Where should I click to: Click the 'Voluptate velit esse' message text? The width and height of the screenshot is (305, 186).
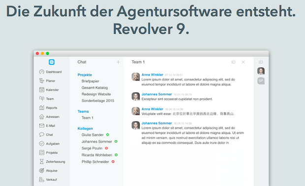[188, 114]
